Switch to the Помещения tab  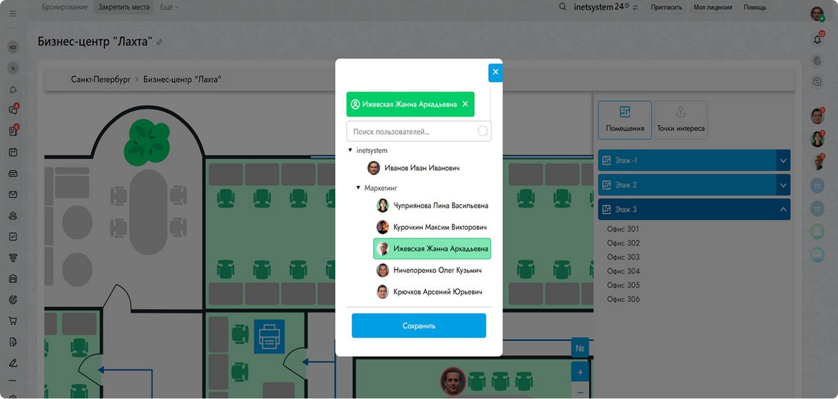pos(624,120)
